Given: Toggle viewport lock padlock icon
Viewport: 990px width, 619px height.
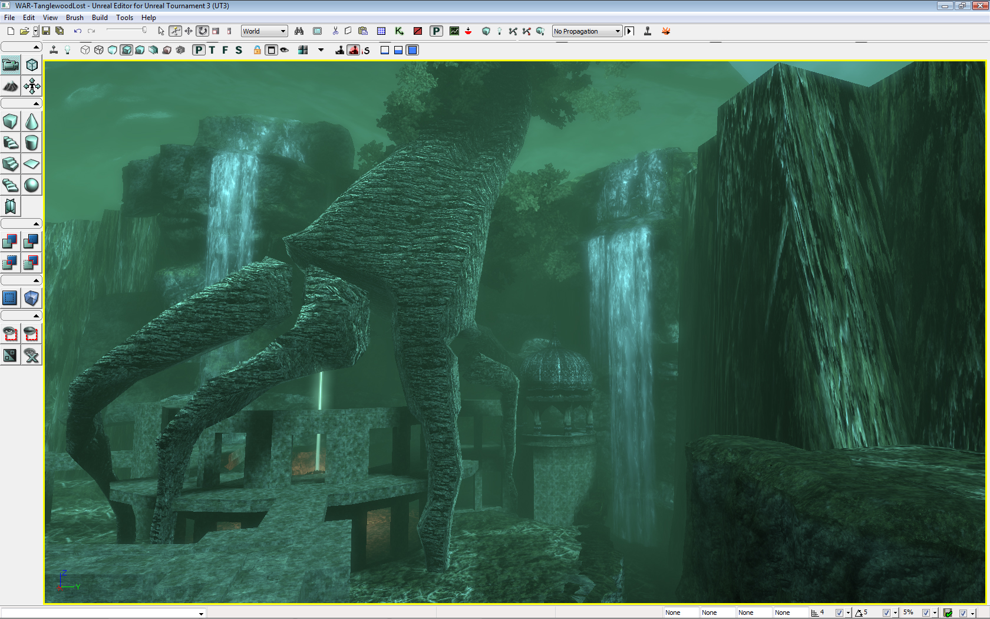Looking at the screenshot, I should 258,50.
